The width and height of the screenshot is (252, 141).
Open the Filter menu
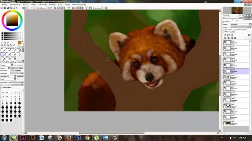pos(52,5)
